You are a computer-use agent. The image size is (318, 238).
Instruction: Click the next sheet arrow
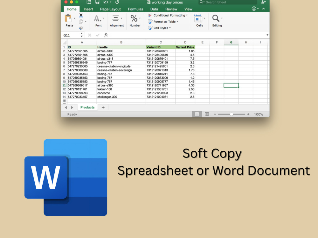pyautogui.click(x=72, y=108)
